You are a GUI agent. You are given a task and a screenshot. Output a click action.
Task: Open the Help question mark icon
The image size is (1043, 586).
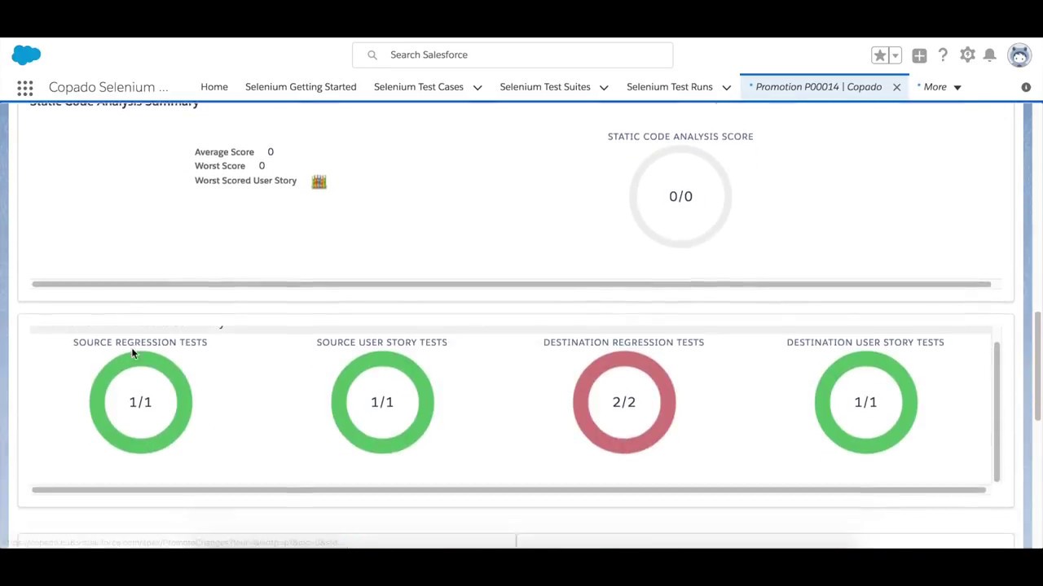coord(943,55)
